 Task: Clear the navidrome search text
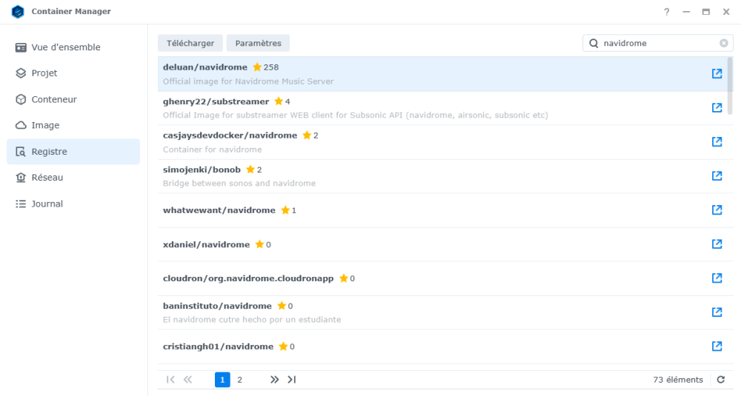tap(723, 43)
